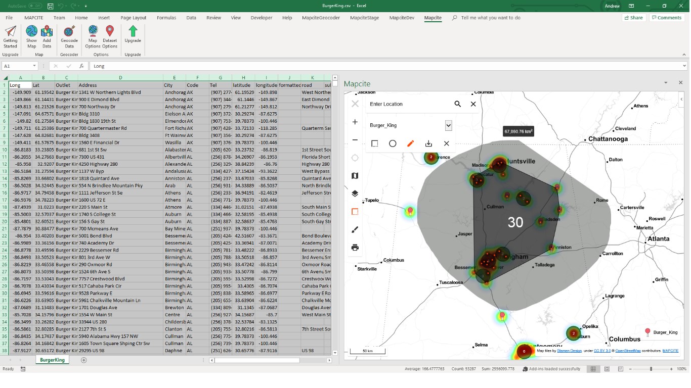Select the paintbrush styling tool on map toolbar
The height and width of the screenshot is (388, 691).
pyautogui.click(x=355, y=229)
